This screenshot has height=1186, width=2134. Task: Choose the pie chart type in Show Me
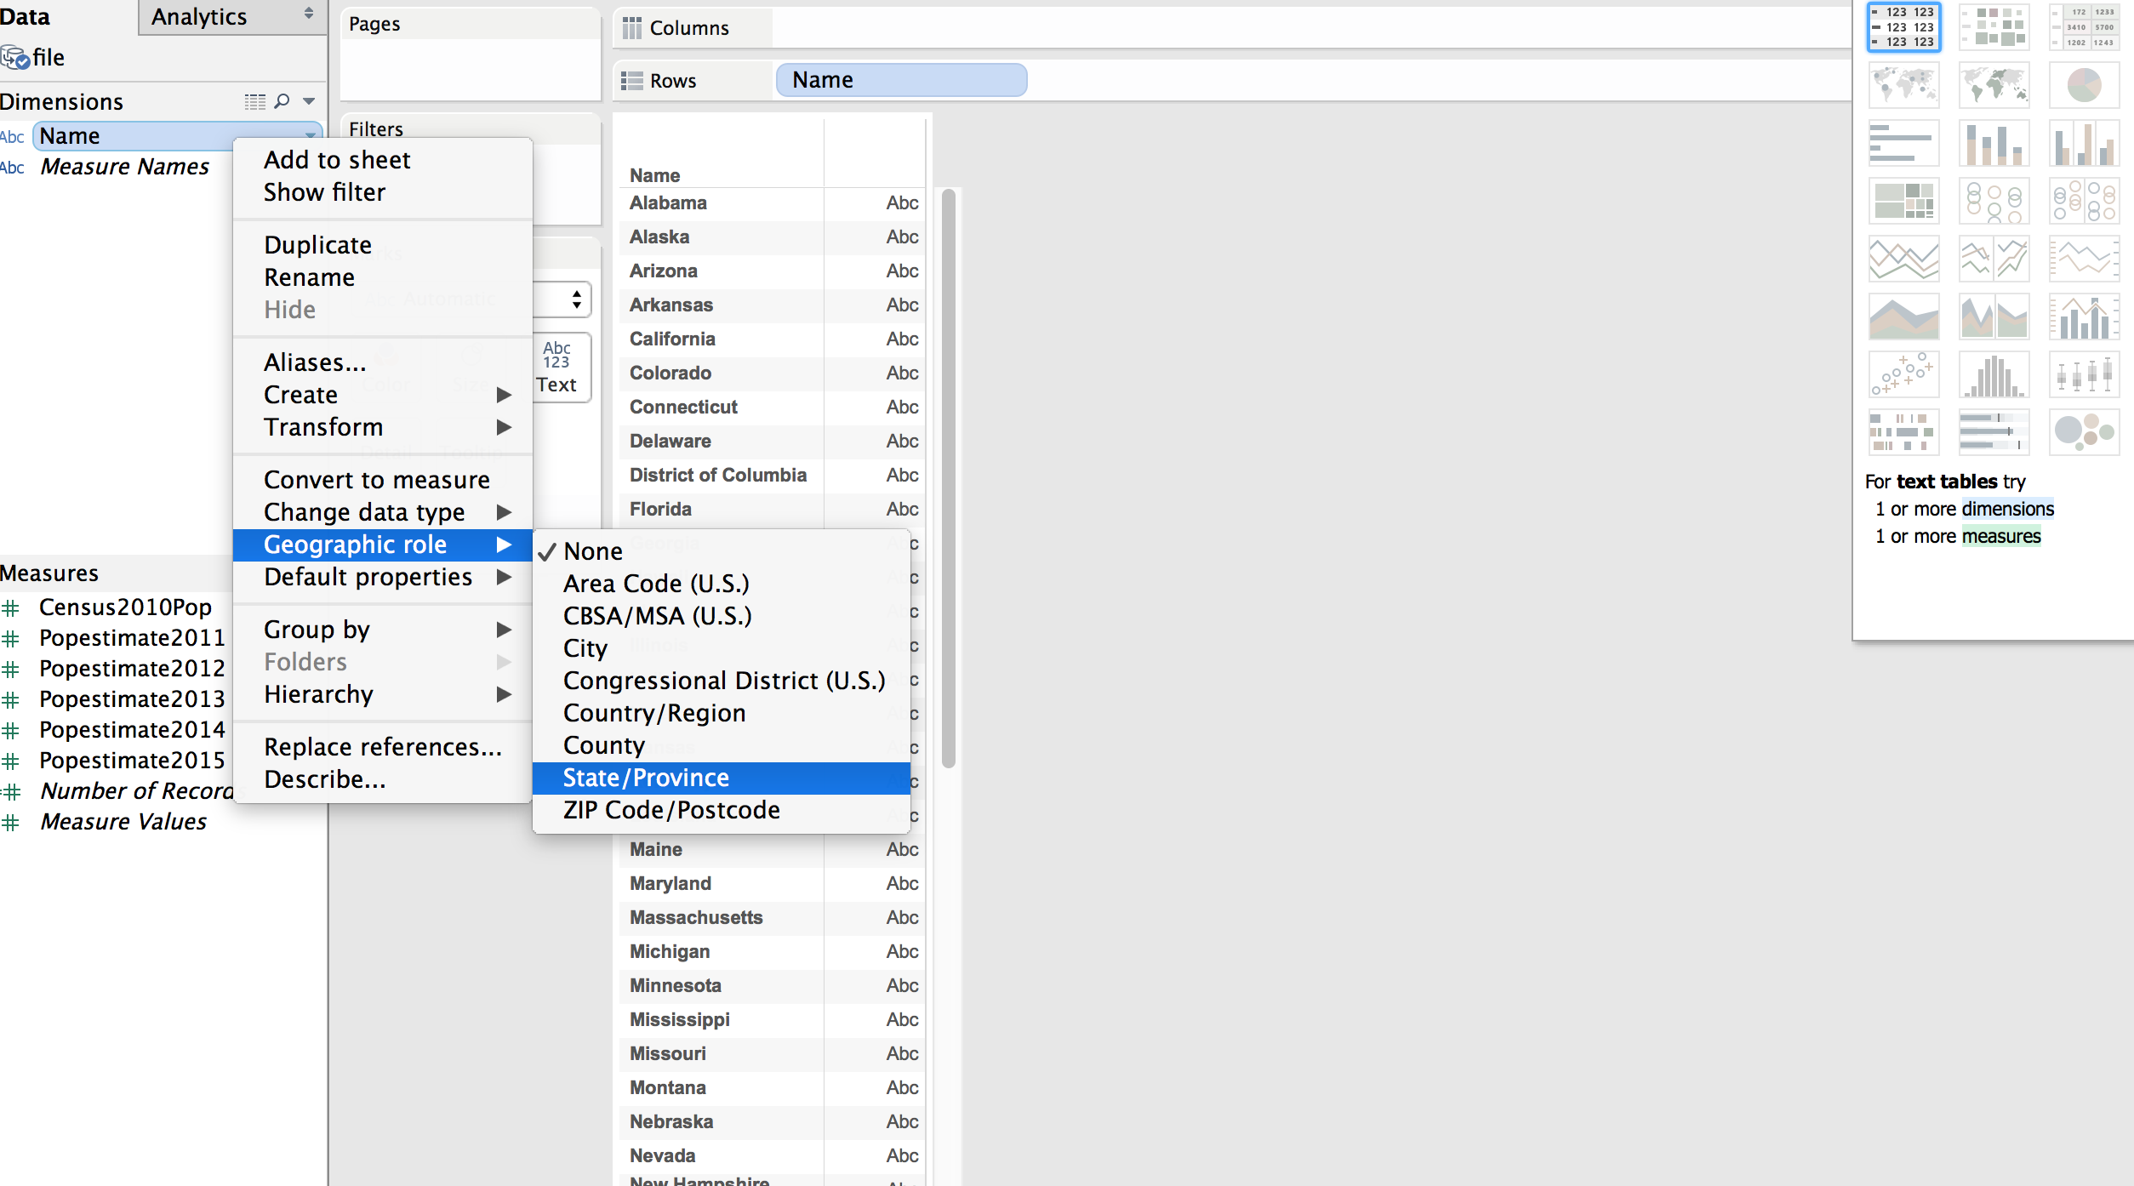[2084, 85]
